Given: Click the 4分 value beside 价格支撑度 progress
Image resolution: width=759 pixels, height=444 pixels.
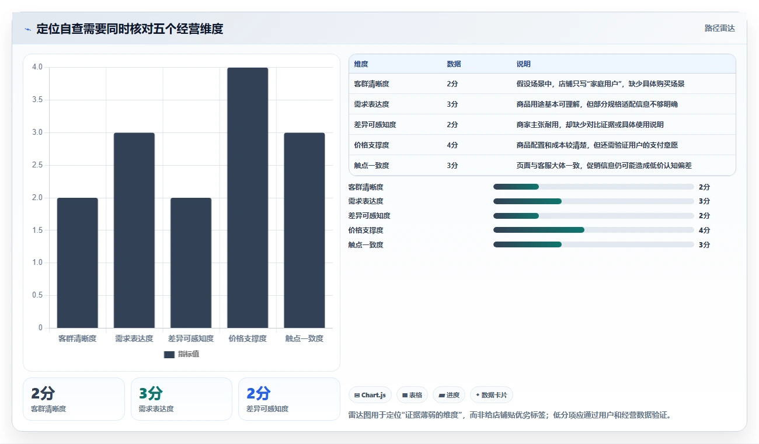Looking at the screenshot, I should tap(704, 230).
